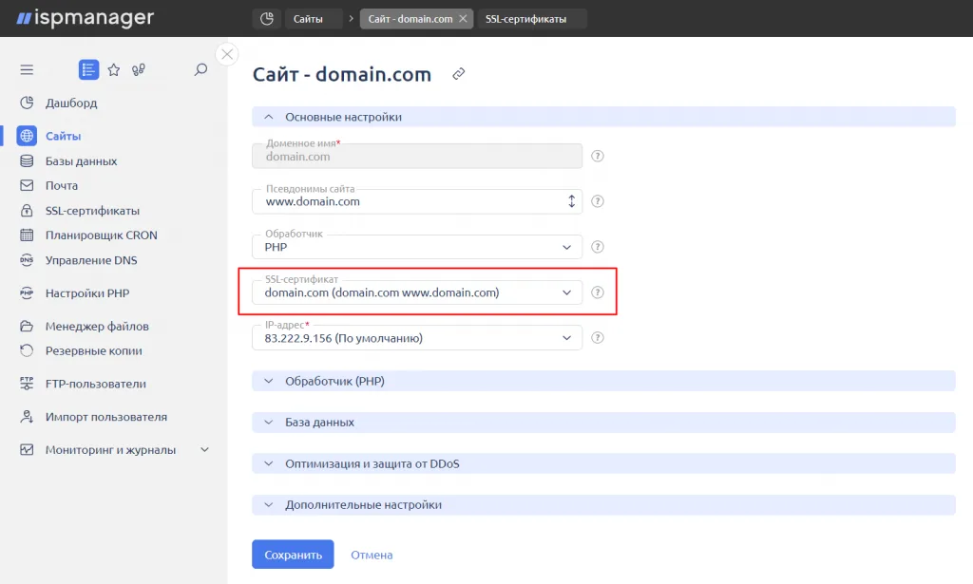Show help for SSL-сертификат field

[x=597, y=292]
